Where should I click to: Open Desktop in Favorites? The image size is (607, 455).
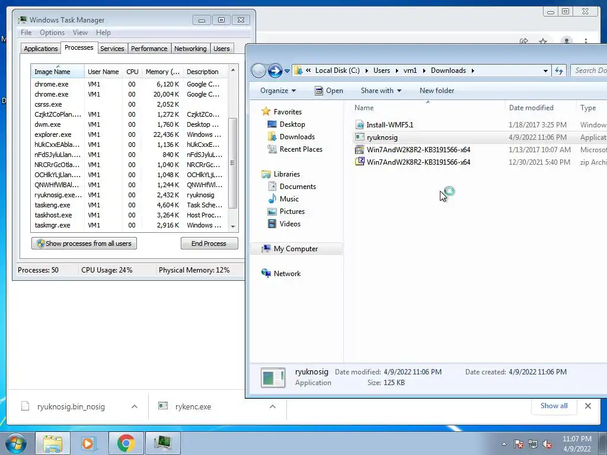click(292, 124)
